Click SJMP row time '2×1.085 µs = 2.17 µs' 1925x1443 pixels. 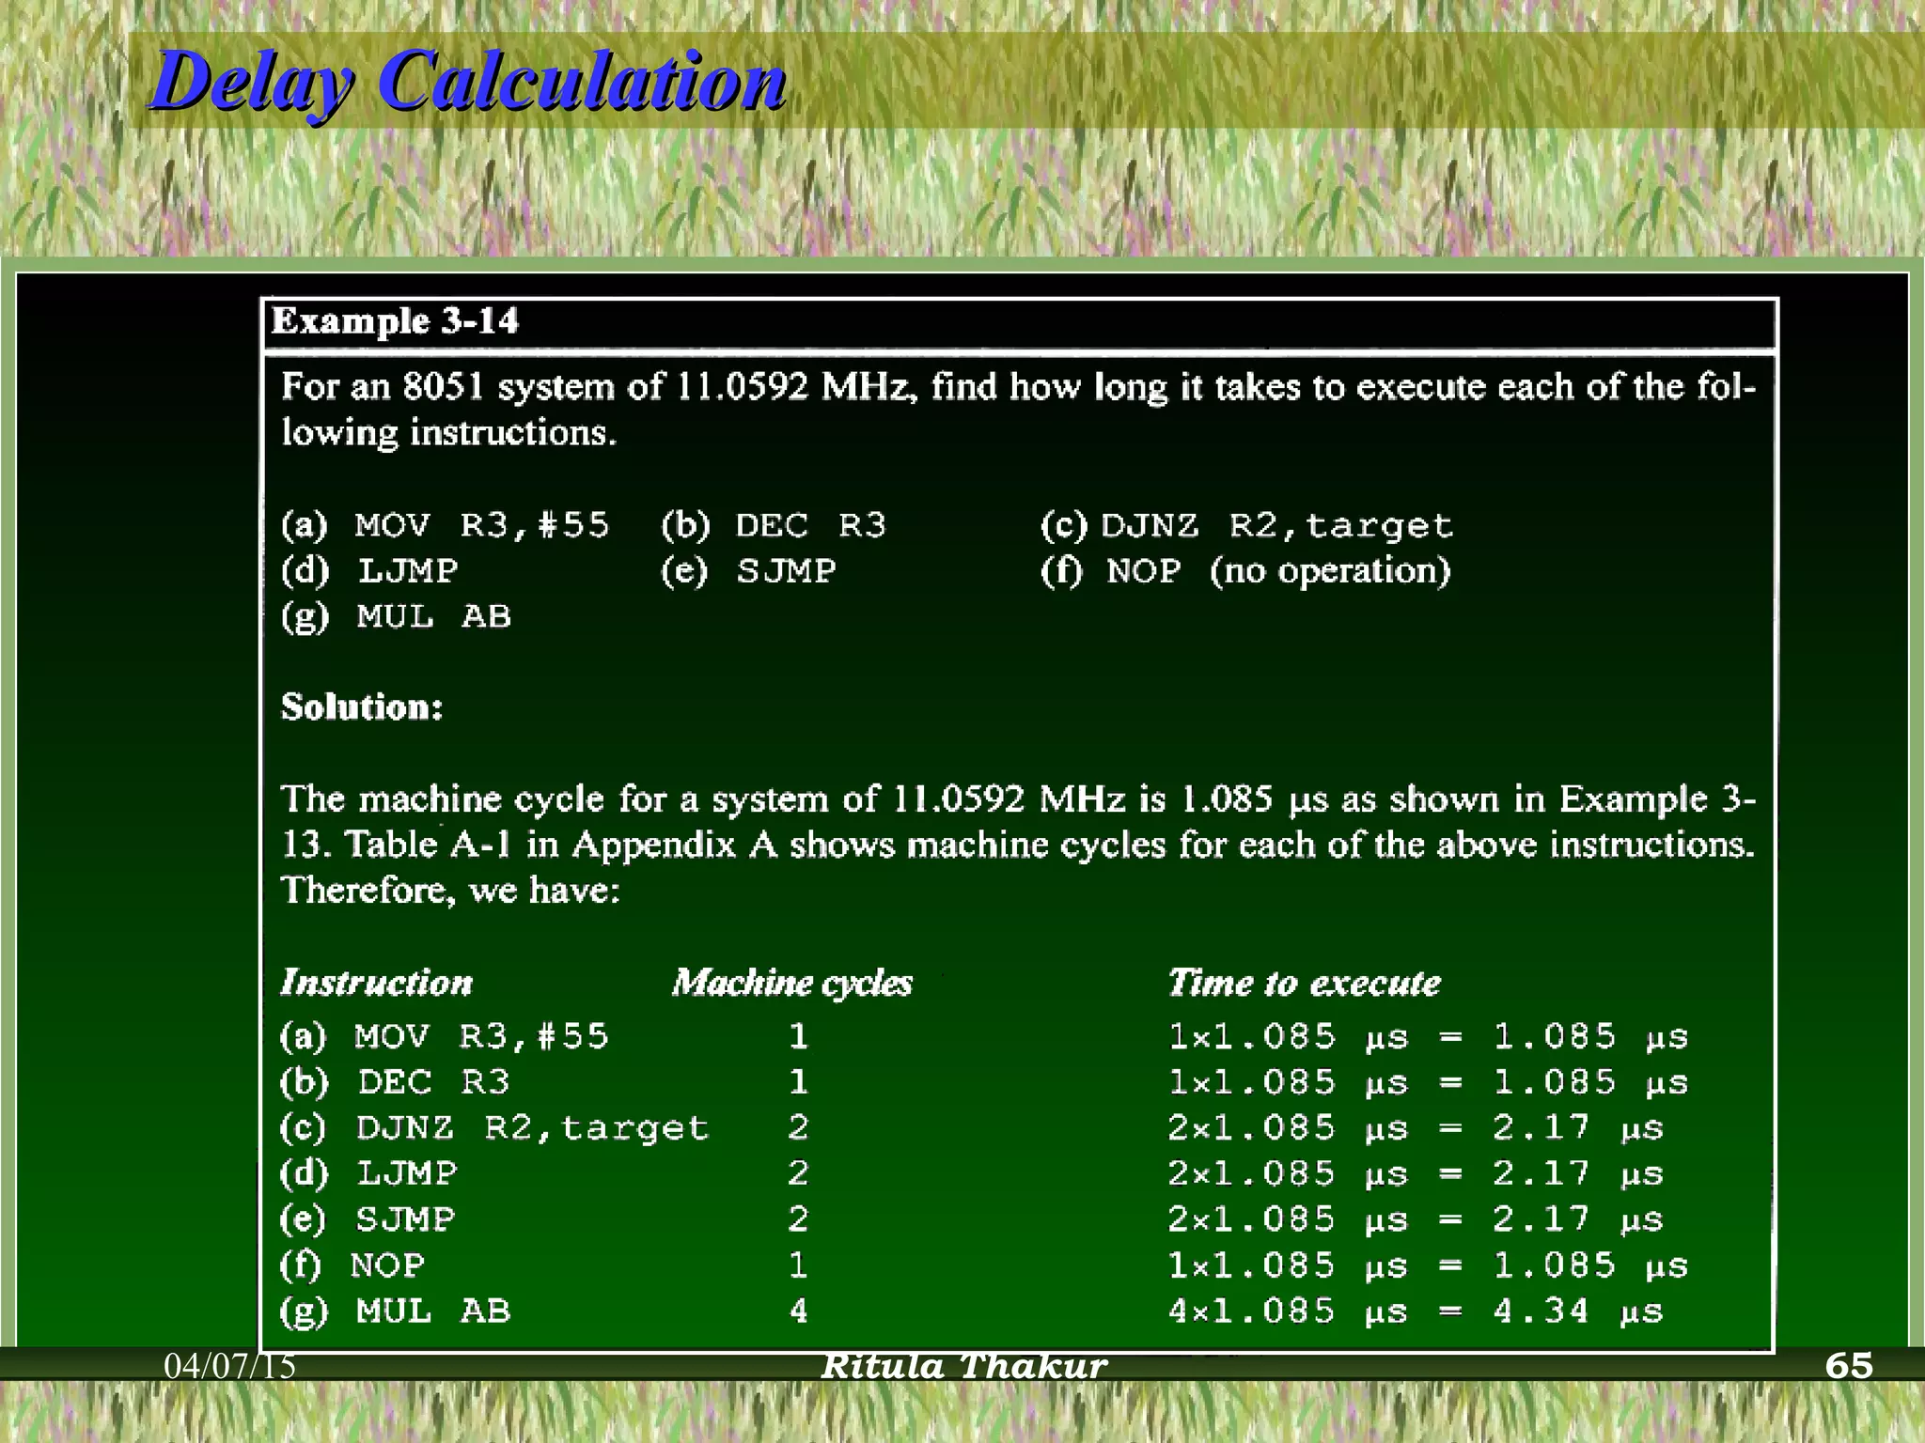1416,1219
